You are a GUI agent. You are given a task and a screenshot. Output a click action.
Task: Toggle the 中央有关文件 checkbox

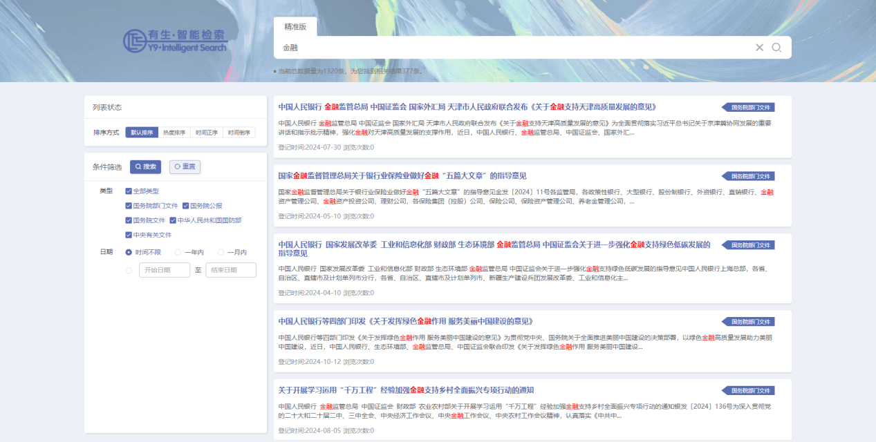(129, 235)
